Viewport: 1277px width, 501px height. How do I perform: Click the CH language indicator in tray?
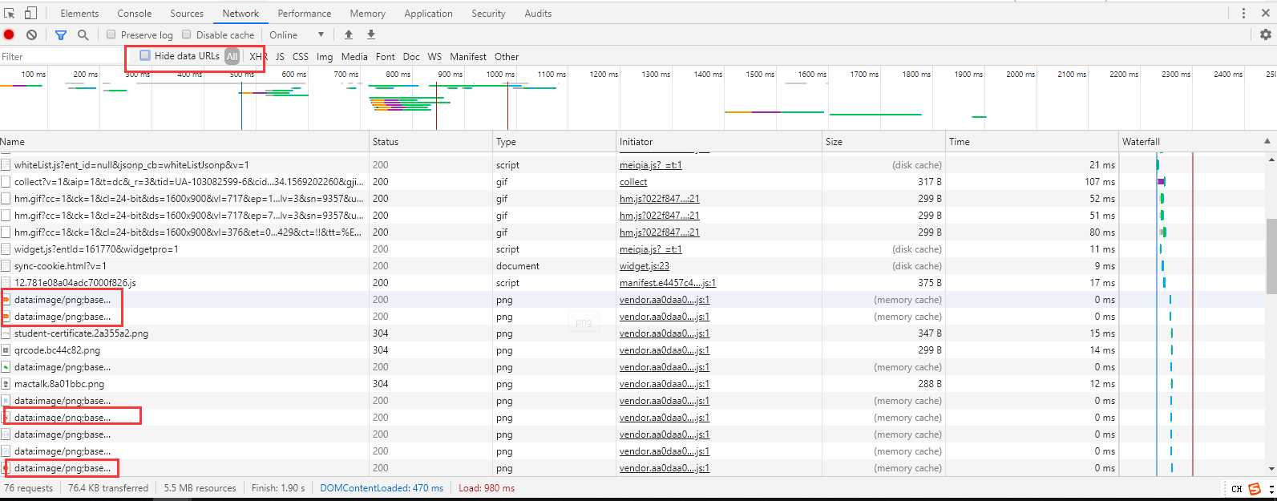tap(1237, 489)
